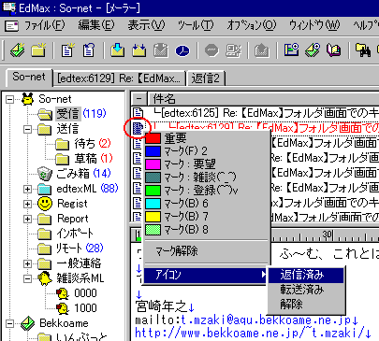
Task: Collapse the 送信 folder tree node
Action: (28, 129)
